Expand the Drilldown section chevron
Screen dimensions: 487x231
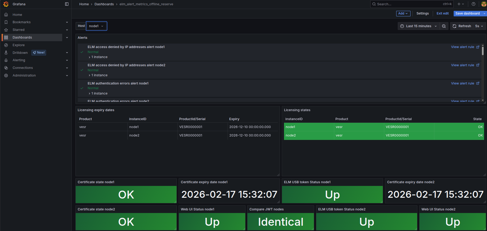(x=67, y=53)
